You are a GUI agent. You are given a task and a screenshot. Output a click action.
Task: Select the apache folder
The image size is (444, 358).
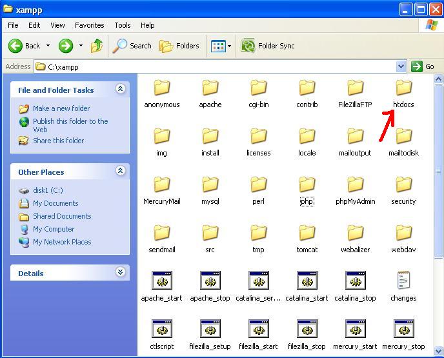[x=210, y=94]
